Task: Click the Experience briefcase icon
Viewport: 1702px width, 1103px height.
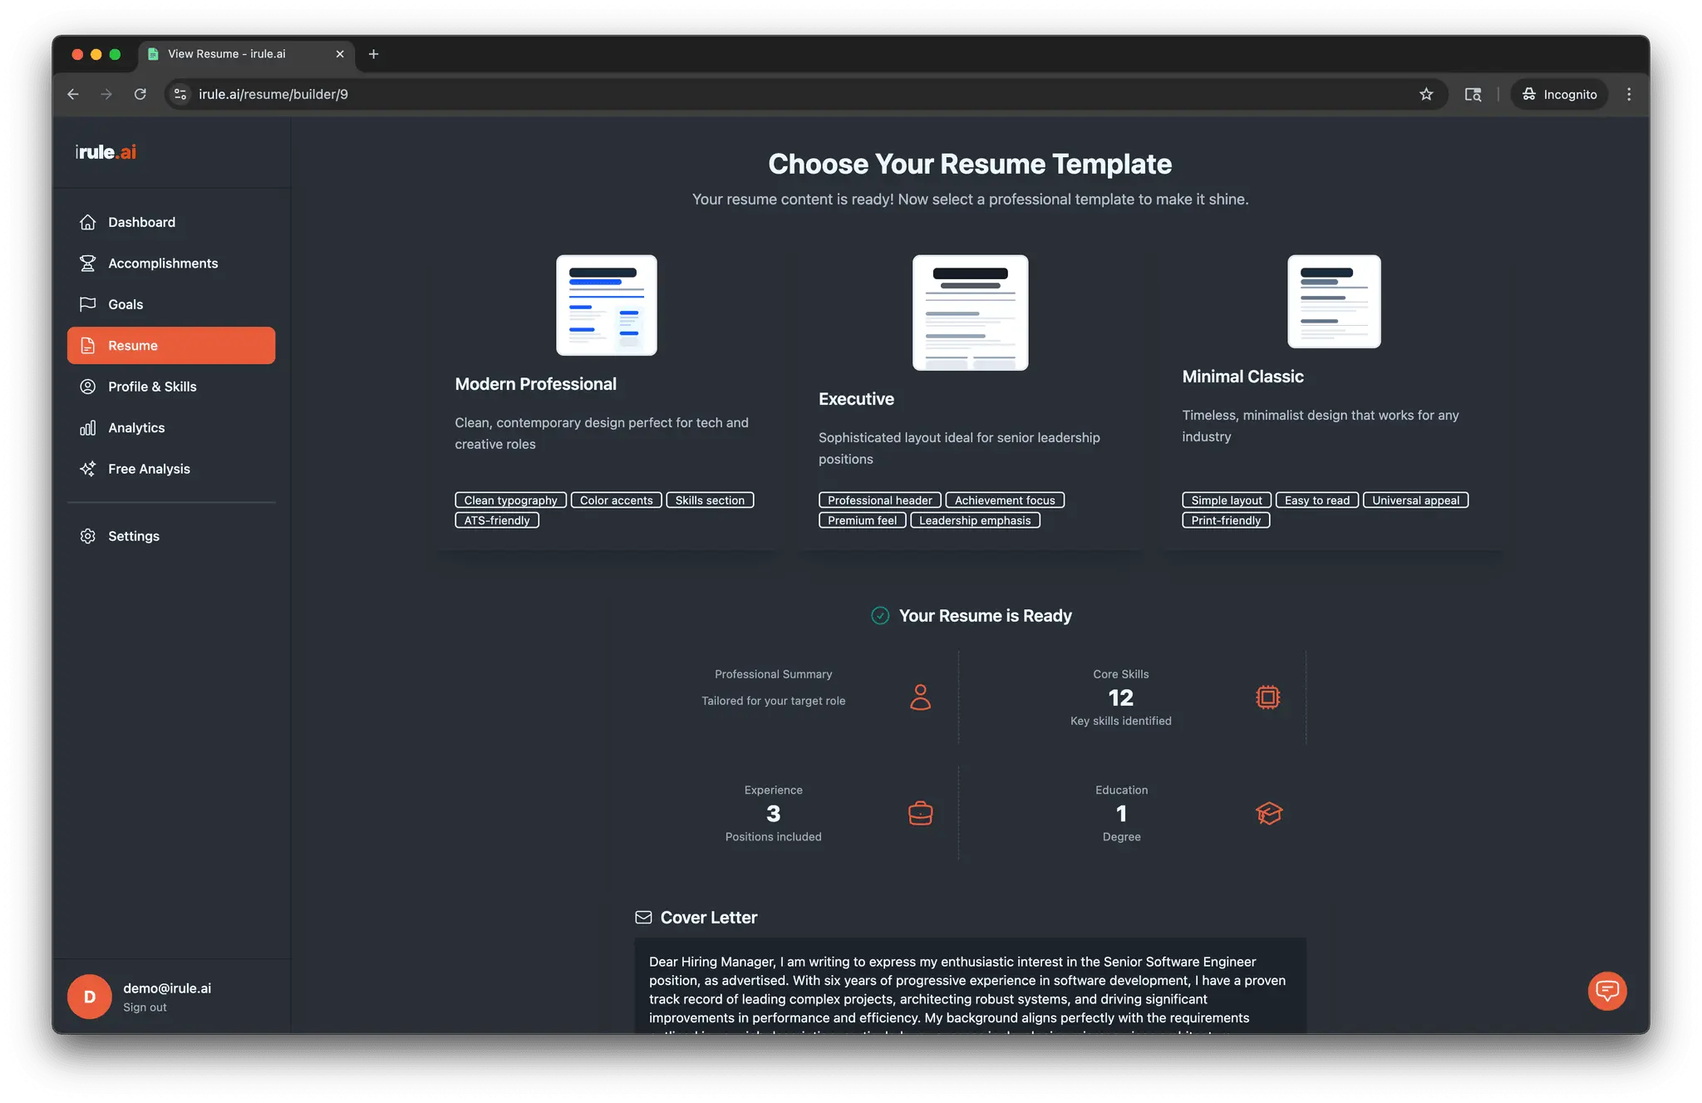Action: pyautogui.click(x=920, y=813)
